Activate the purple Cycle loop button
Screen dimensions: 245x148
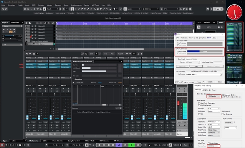(x=119, y=145)
